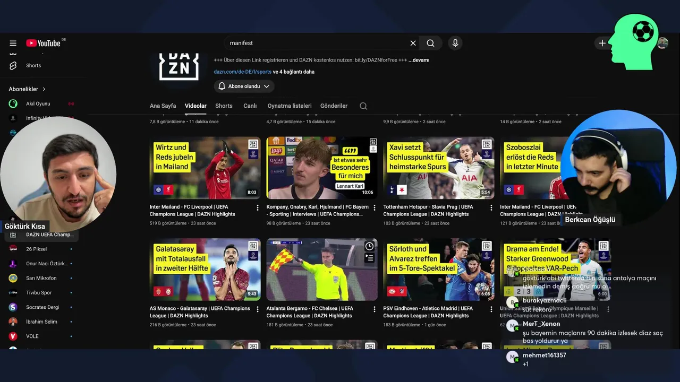Viewport: 680px width, 382px height.
Task: Open the Gönderiler tab
Action: point(334,106)
